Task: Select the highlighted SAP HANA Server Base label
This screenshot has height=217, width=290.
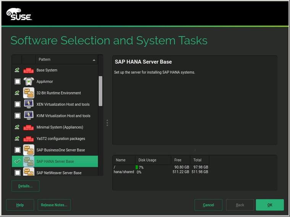Action: tap(55, 162)
